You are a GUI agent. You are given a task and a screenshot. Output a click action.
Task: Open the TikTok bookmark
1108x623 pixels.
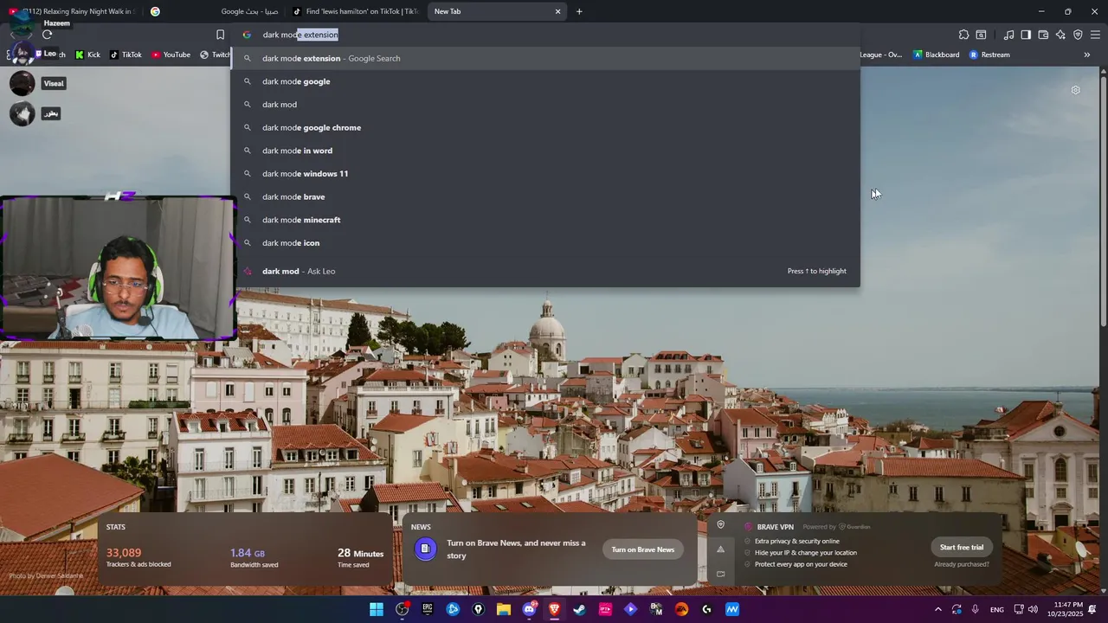click(126, 55)
